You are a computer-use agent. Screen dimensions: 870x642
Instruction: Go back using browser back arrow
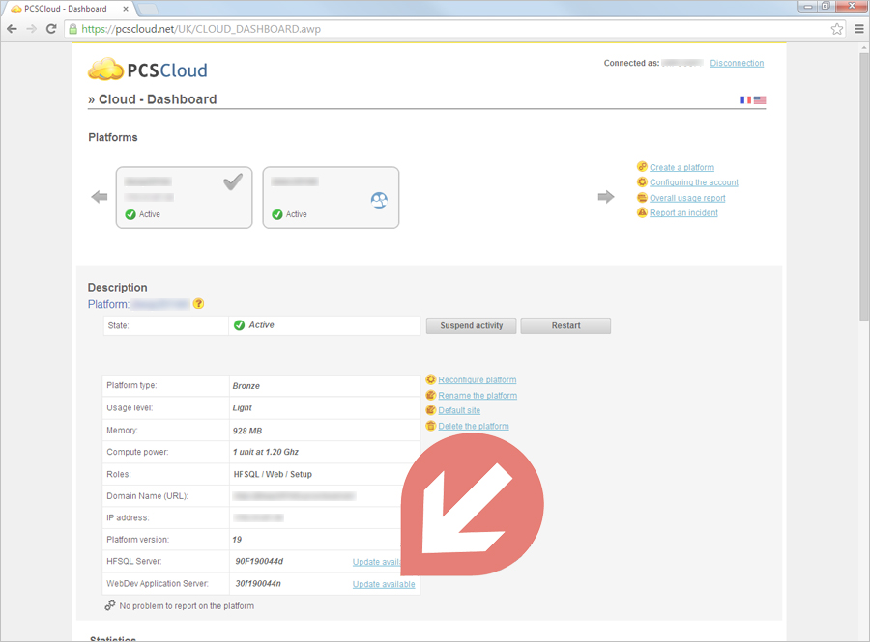(13, 29)
